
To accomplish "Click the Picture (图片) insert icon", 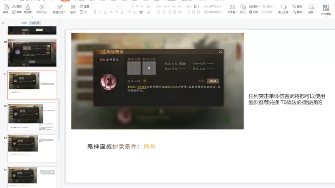I will (x=251, y=6).
